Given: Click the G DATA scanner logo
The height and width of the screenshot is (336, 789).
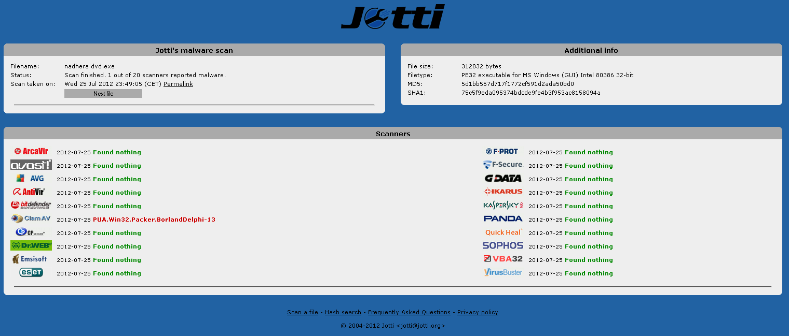Looking at the screenshot, I should (x=503, y=178).
